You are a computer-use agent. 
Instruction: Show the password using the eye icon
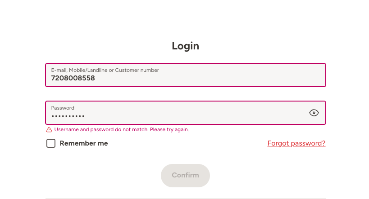[314, 113]
